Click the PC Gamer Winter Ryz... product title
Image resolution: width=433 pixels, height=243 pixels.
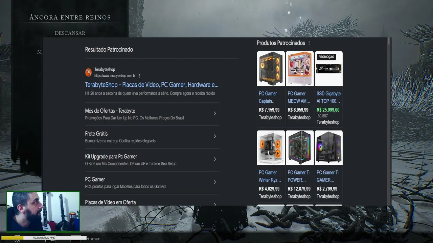[x=270, y=176]
